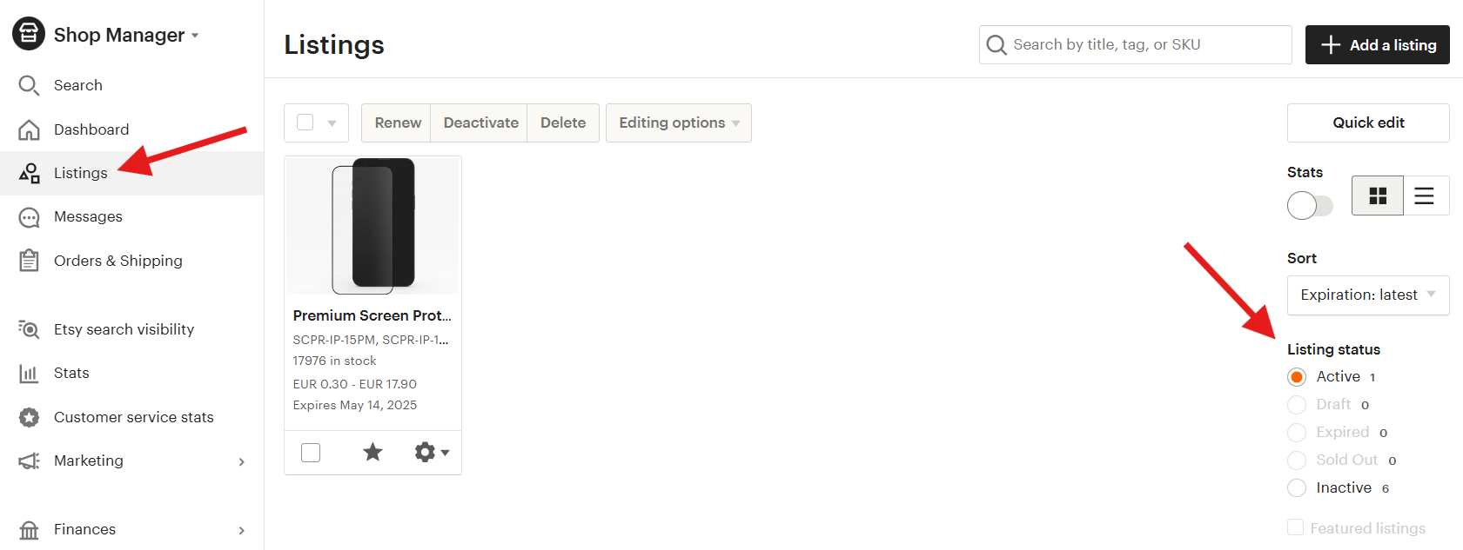Feature the listing with the star icon
The width and height of the screenshot is (1463, 550).
coord(372,452)
